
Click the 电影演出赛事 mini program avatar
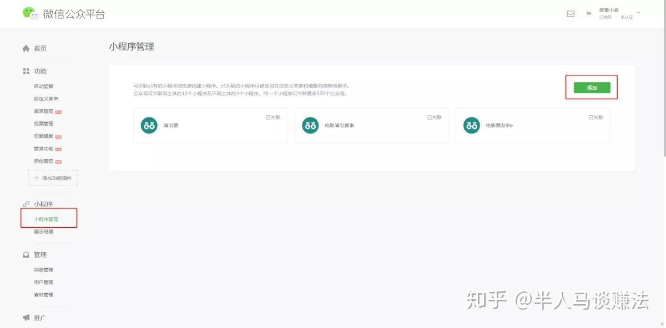tap(310, 125)
